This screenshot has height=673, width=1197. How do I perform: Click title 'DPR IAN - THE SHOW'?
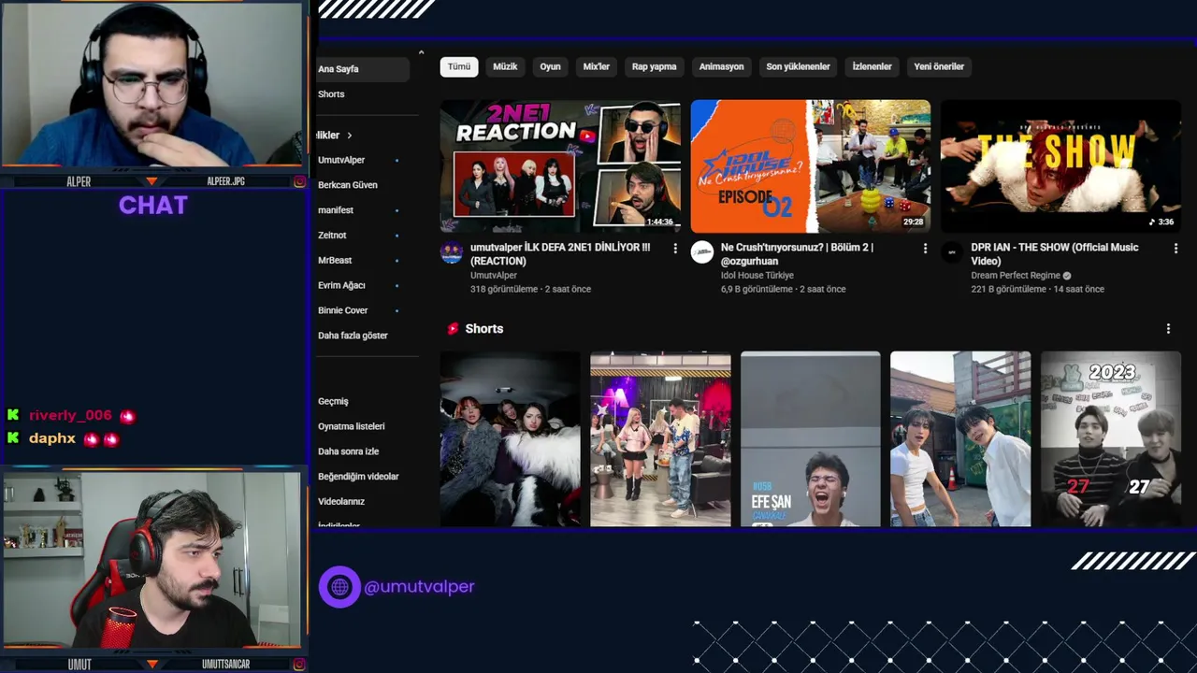coord(1055,254)
